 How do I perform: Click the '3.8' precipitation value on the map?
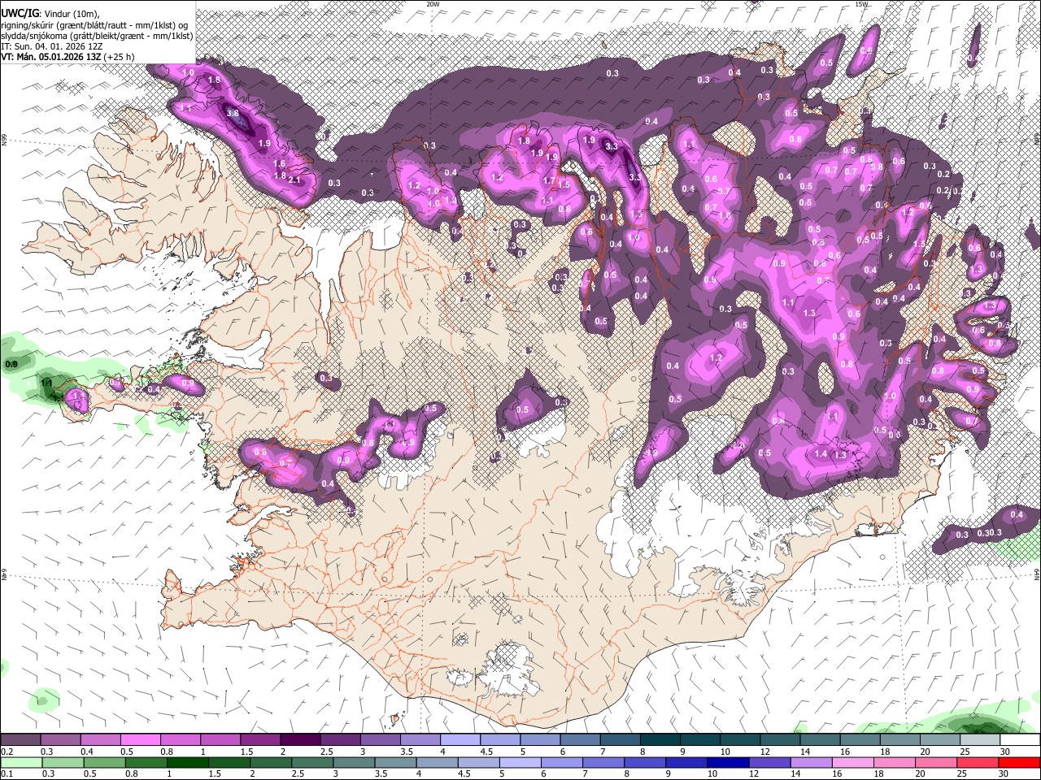[233, 114]
